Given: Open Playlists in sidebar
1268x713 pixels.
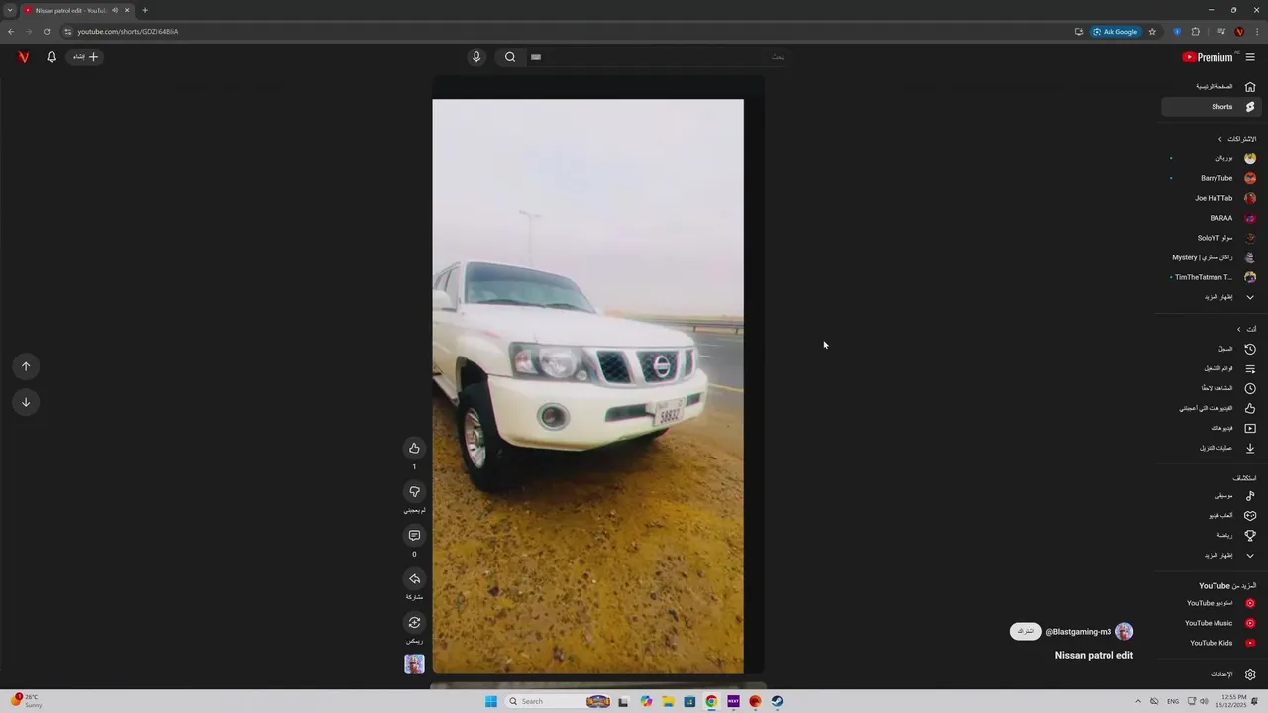Looking at the screenshot, I should pyautogui.click(x=1210, y=368).
